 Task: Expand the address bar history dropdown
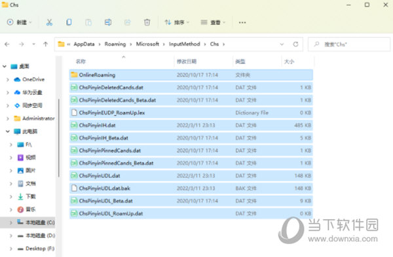coord(282,44)
